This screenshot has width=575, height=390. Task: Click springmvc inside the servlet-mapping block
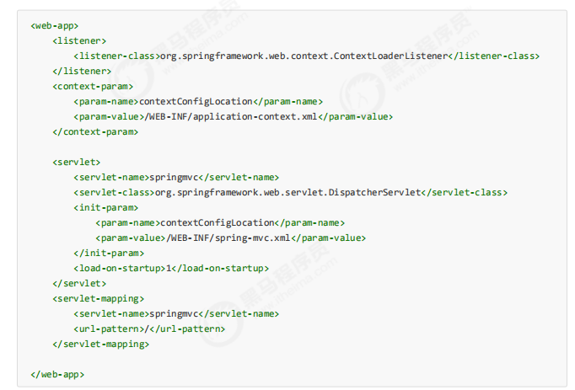175,313
